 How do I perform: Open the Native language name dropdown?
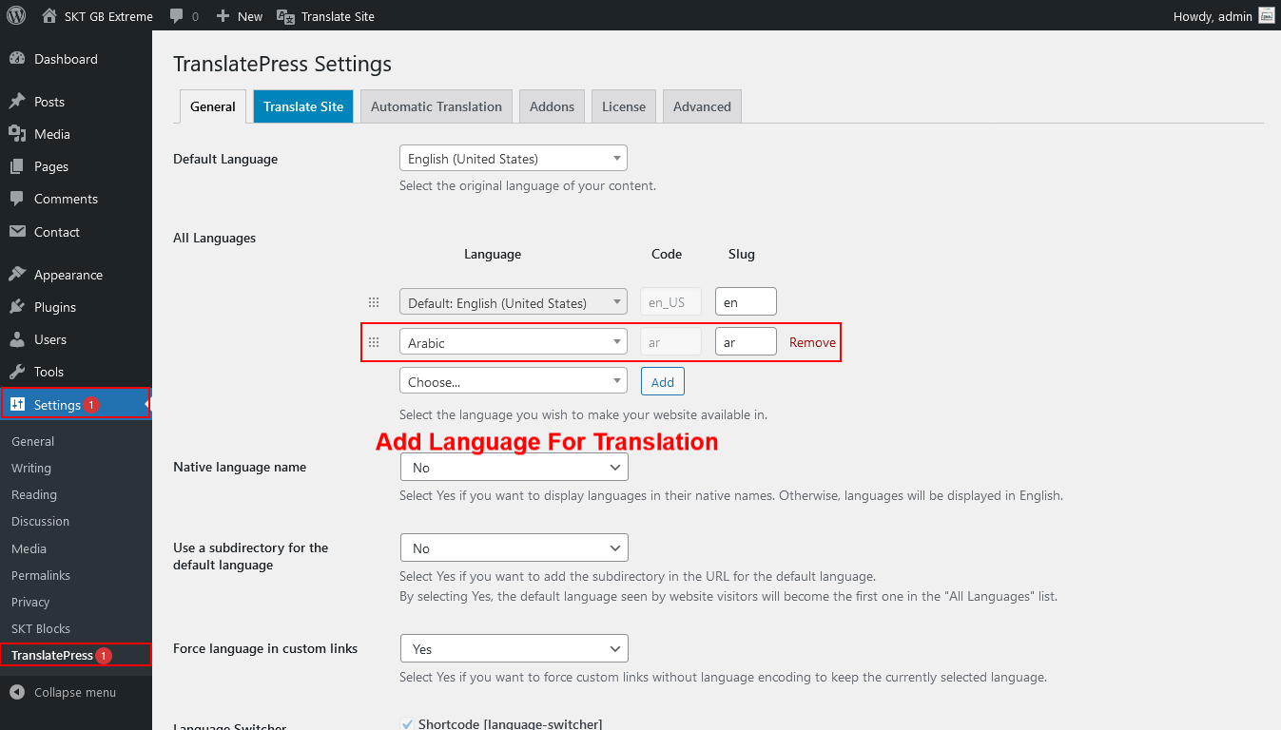point(514,467)
